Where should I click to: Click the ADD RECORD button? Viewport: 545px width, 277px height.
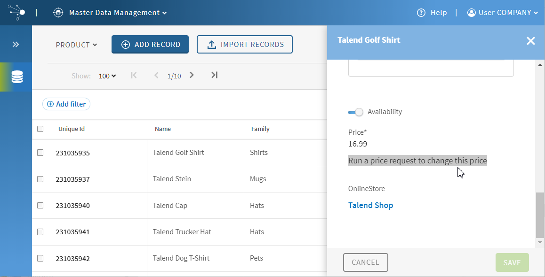click(x=150, y=45)
